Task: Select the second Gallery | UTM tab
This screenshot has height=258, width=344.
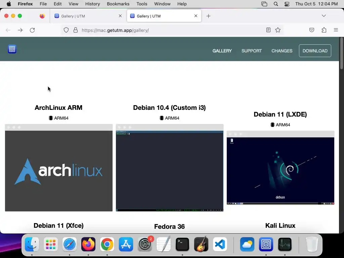Action: pyautogui.click(x=164, y=16)
